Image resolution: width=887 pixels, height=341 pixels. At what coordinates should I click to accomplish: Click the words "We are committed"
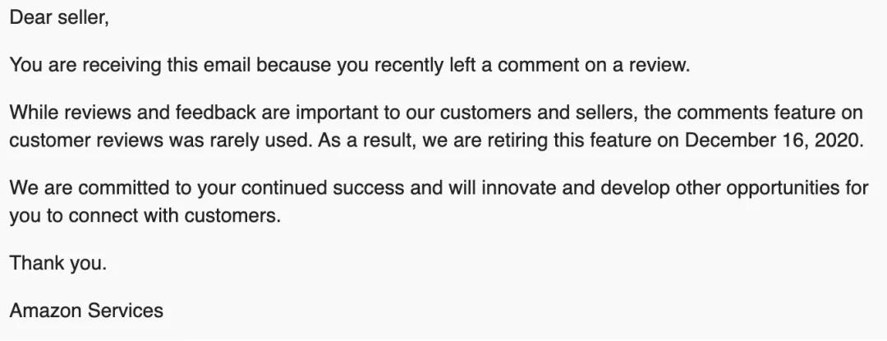pos(90,187)
